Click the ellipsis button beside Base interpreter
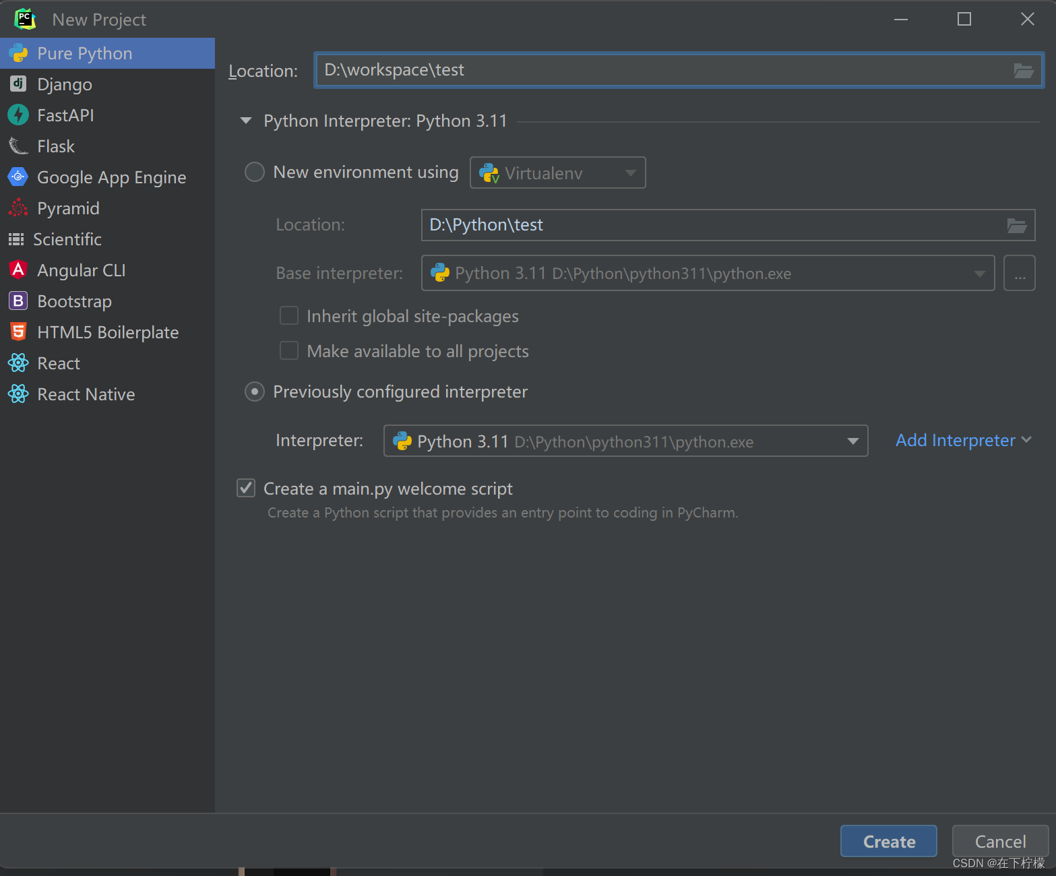Viewport: 1056px width, 876px height. (x=1020, y=273)
